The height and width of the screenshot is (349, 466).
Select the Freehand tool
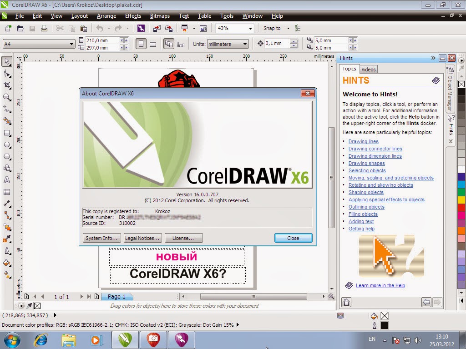[x=7, y=109]
